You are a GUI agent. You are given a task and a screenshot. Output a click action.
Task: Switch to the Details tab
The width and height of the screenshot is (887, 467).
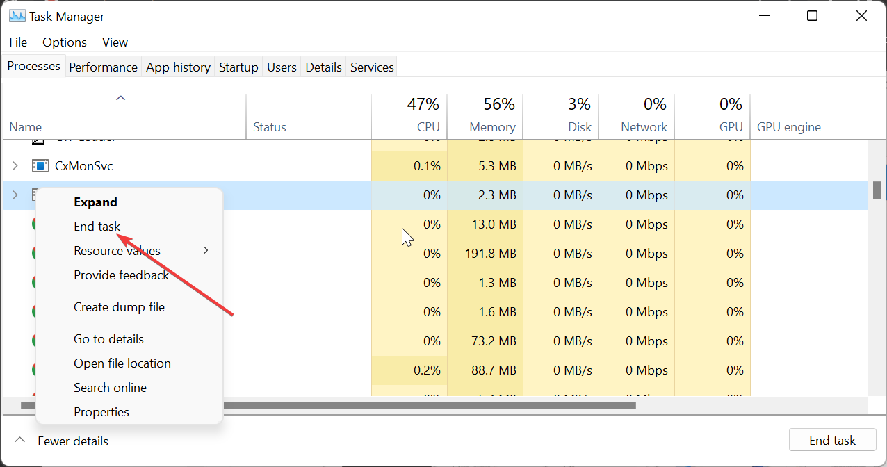tap(323, 67)
